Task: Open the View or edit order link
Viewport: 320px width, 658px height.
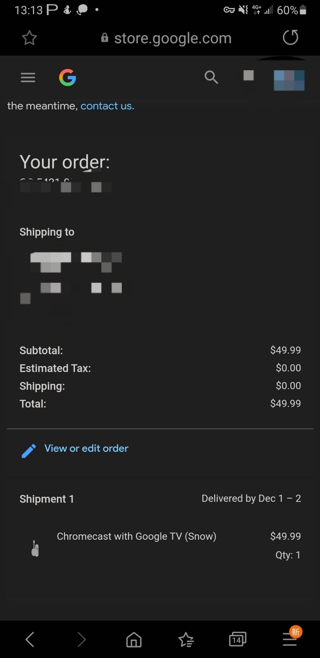Action: 86,448
